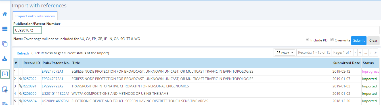This screenshot has height=105, width=381.
Task: Open the 25 rows per page dropdown
Action: (x=285, y=52)
